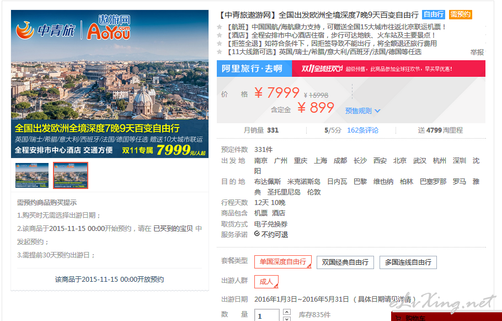Click destination 巴塞罗那
Screen dimensions: 502x321
433,182
